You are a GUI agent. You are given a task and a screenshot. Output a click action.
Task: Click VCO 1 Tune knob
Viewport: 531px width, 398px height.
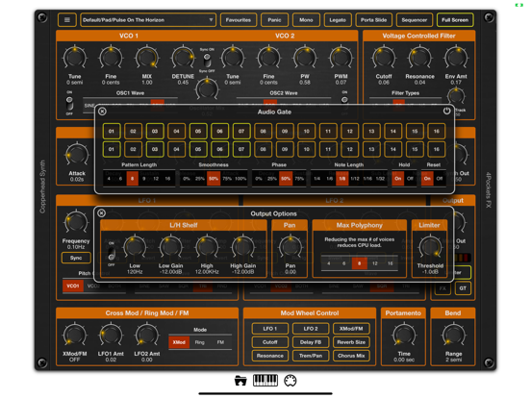pyautogui.click(x=75, y=58)
